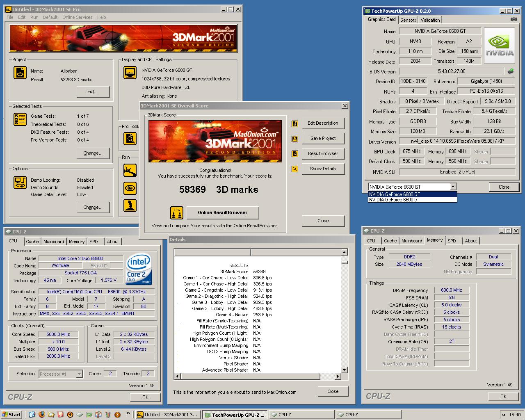Click the Details horizontal scrollbar left arrow

coord(177,376)
